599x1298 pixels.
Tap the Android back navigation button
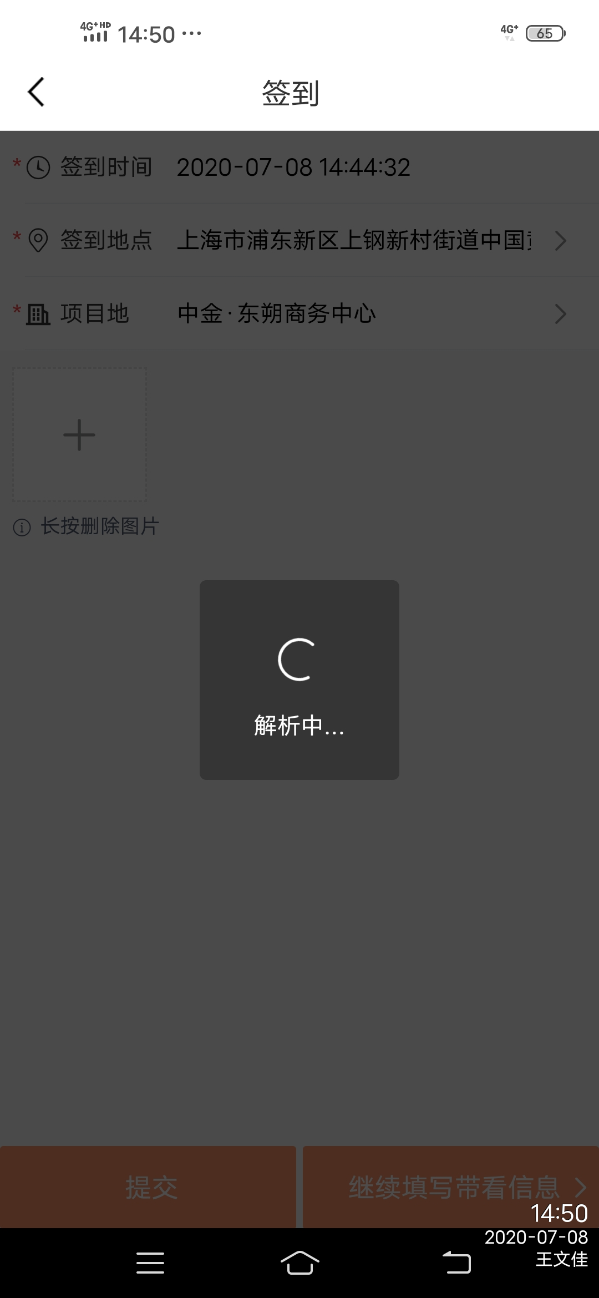[x=456, y=1262]
